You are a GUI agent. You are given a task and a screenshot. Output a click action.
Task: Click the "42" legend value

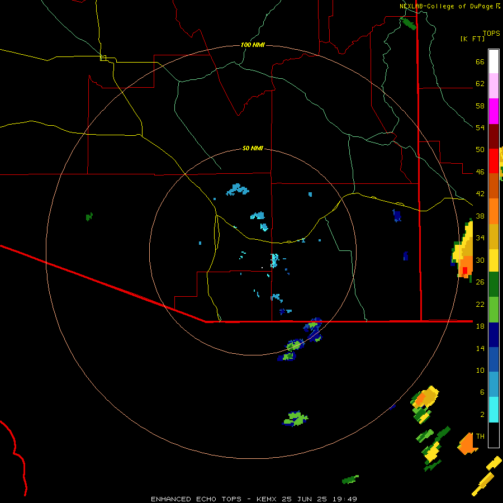tap(480, 194)
